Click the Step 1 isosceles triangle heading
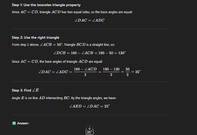This screenshot has height=135, width=197. (x=46, y=5)
